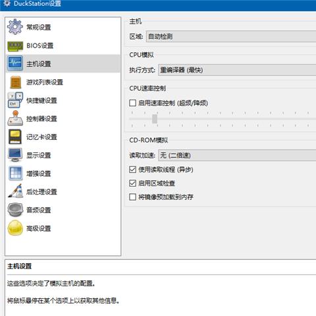Click the CPU speed slider handle
The image size is (316, 316).
click(155, 119)
